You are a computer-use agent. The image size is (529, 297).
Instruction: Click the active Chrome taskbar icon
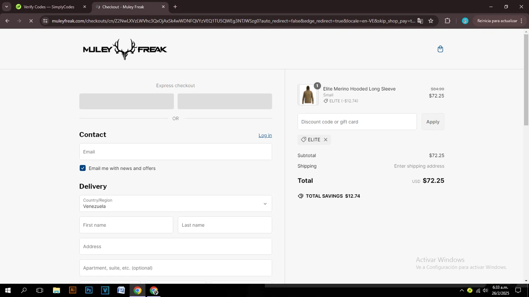click(x=138, y=290)
